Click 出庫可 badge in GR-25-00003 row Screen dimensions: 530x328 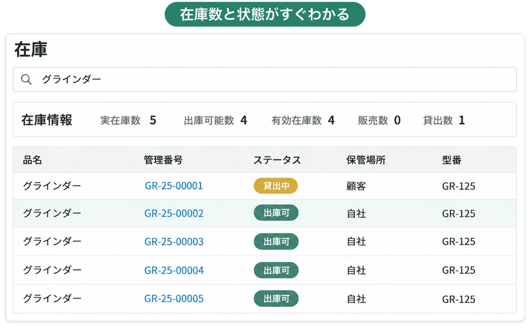[x=276, y=242]
